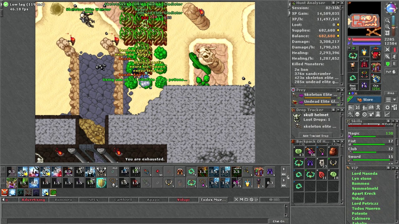Open VIP panel menu
Screen dimensions: 399x224
[x=388, y=168]
